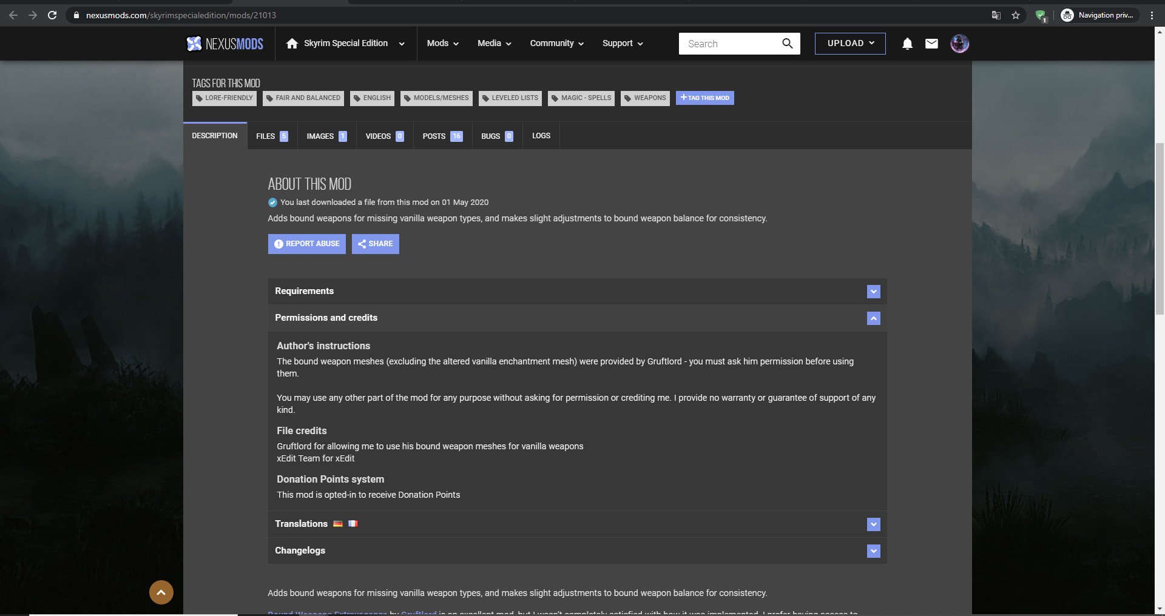Expand the Requirements section
This screenshot has width=1165, height=616.
tap(873, 292)
